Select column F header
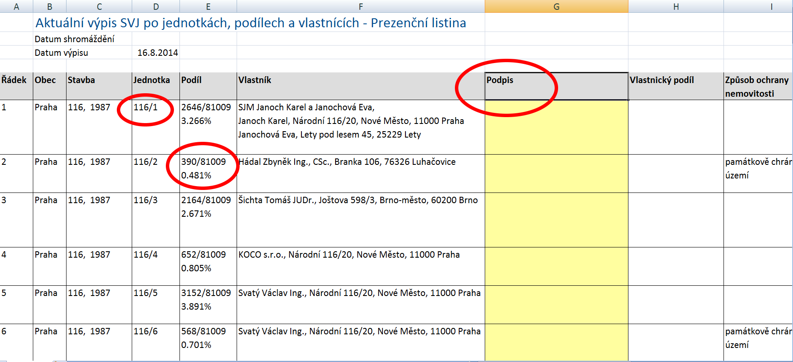This screenshot has width=793, height=362. tap(361, 6)
